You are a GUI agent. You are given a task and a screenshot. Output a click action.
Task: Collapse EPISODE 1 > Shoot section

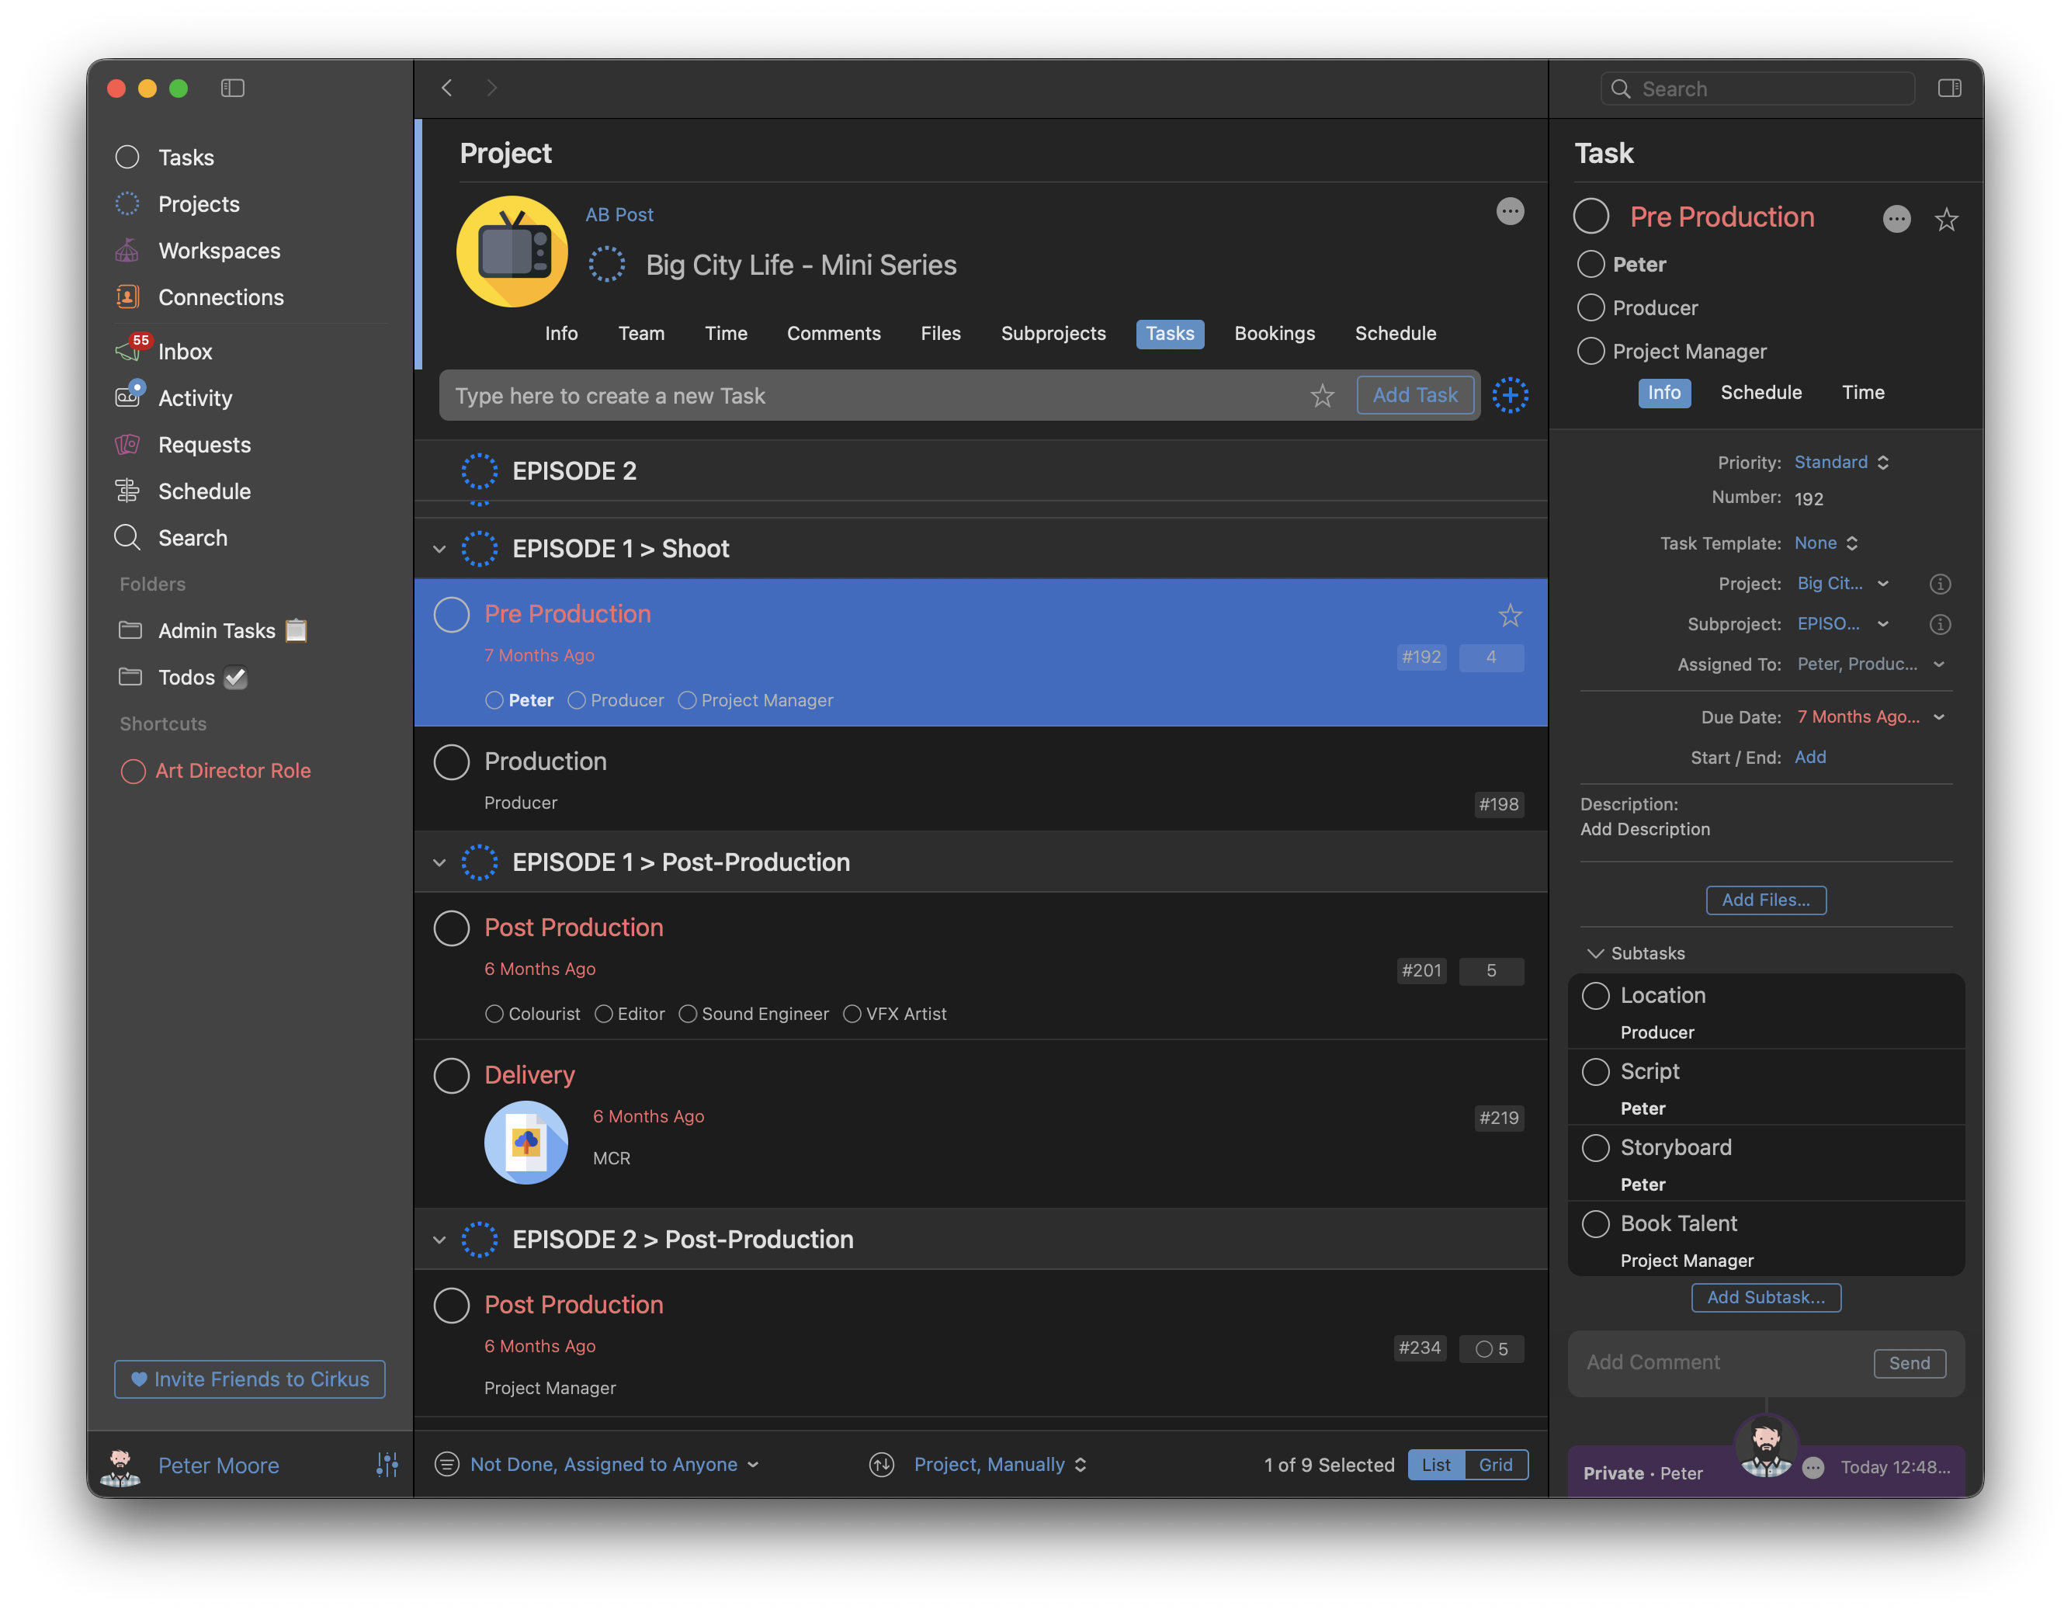click(x=439, y=549)
